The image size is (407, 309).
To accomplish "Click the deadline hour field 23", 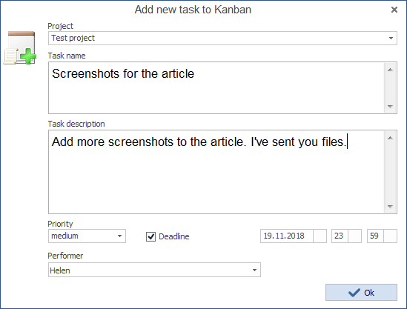I will point(340,236).
